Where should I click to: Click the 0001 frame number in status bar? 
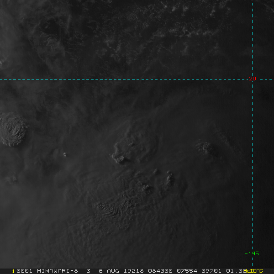(x=22, y=271)
